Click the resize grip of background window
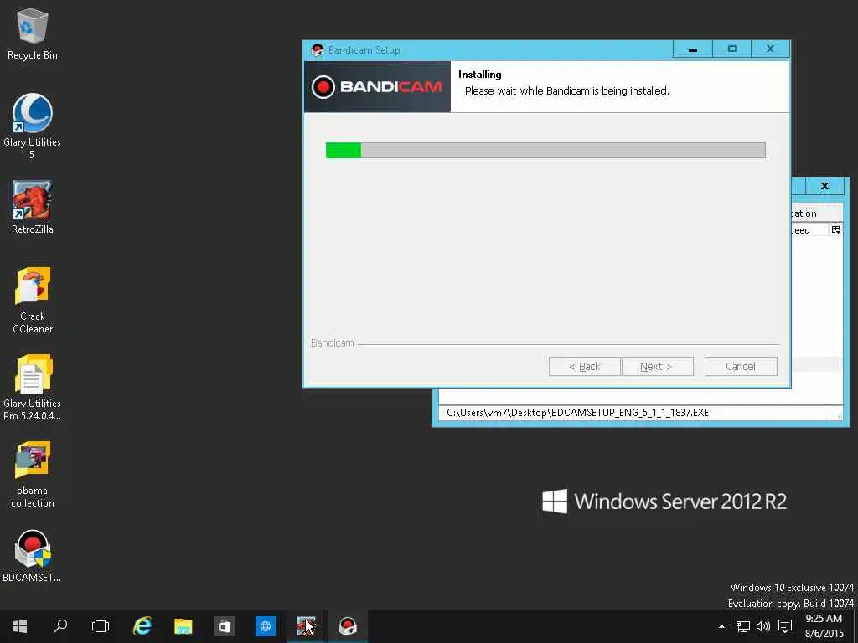This screenshot has height=643, width=858. [x=837, y=415]
